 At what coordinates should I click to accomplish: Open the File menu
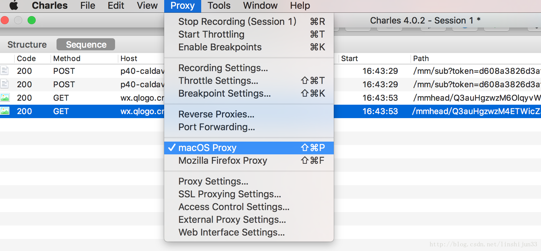point(88,6)
